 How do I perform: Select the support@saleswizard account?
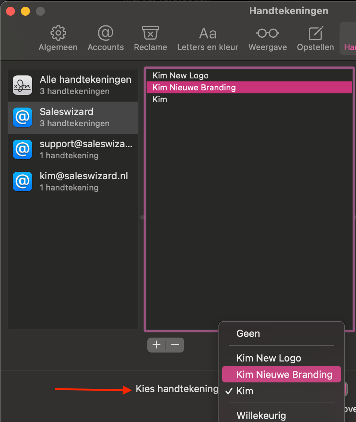(73, 149)
